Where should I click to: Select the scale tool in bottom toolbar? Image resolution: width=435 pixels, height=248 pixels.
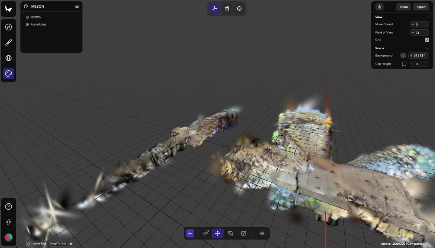[x=244, y=233]
